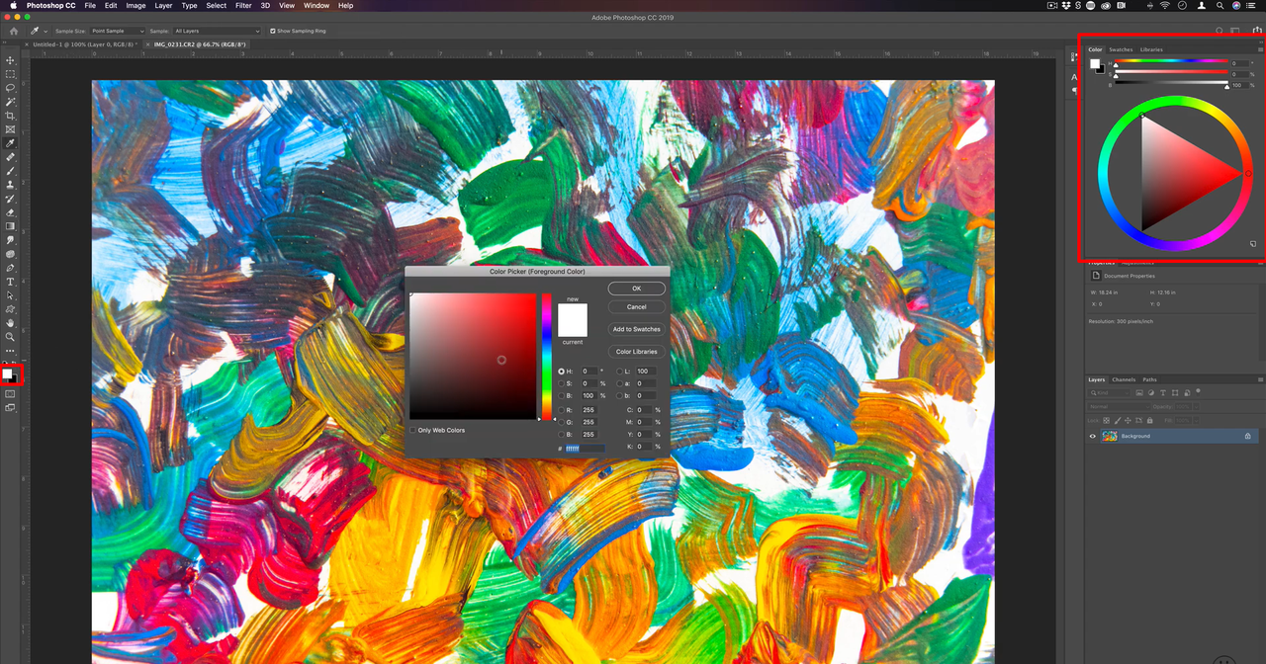This screenshot has width=1266, height=664.
Task: Select the G radio button in Color Picker
Action: click(562, 422)
